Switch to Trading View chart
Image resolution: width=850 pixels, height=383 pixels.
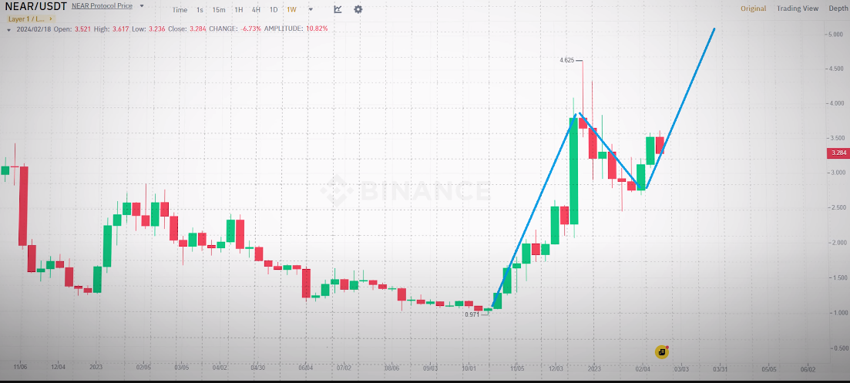pos(798,8)
